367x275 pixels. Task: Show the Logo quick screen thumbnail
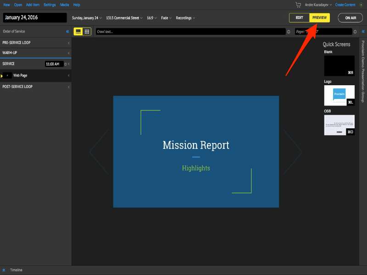coord(339,95)
